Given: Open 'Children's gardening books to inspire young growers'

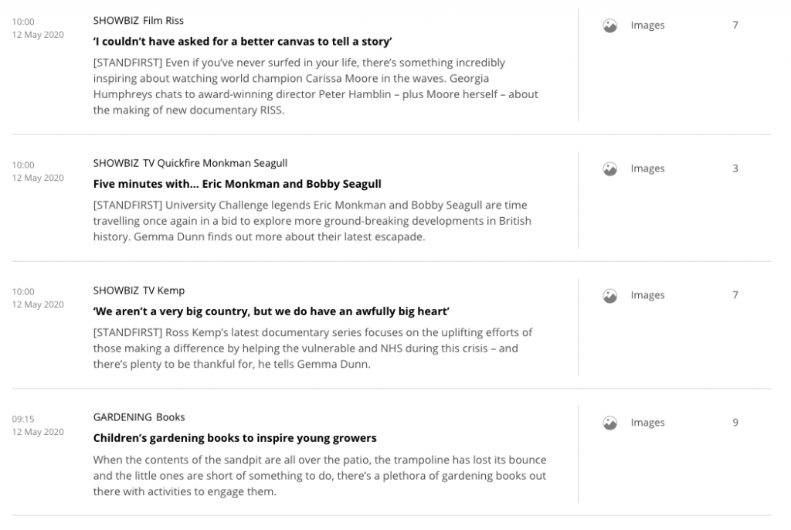Looking at the screenshot, I should (235, 438).
